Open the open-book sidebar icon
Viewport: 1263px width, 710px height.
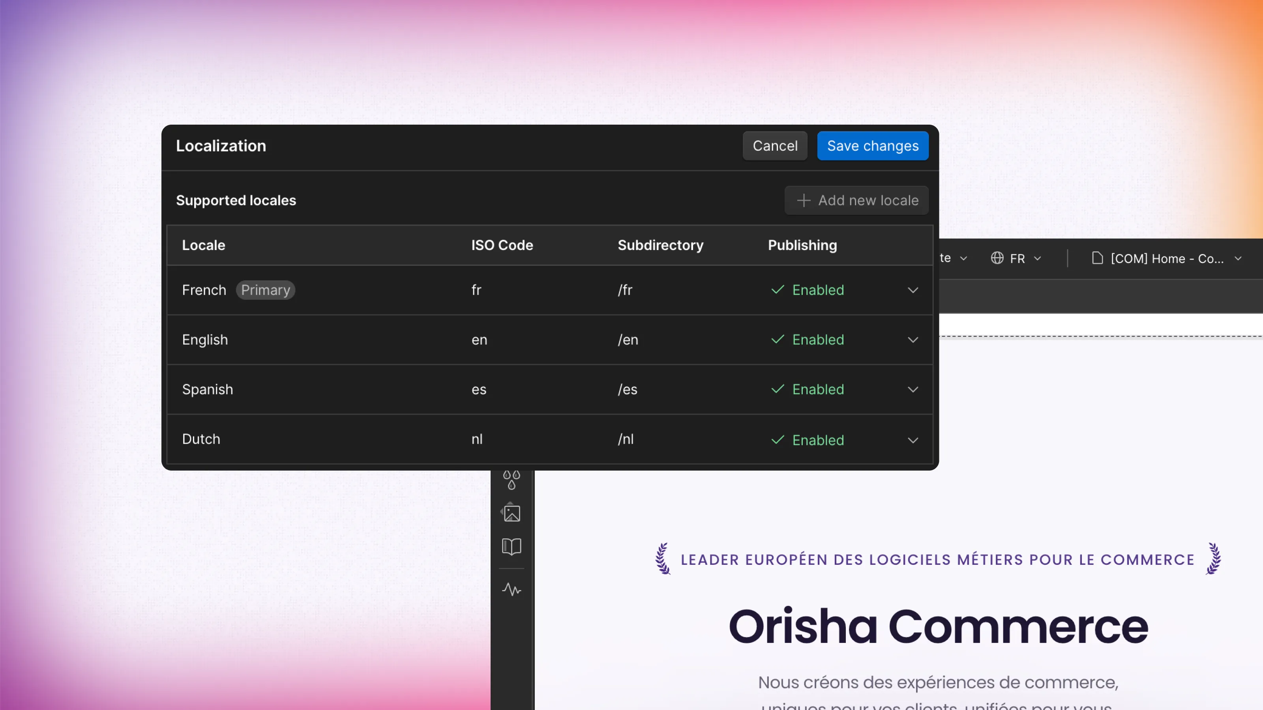click(x=512, y=546)
